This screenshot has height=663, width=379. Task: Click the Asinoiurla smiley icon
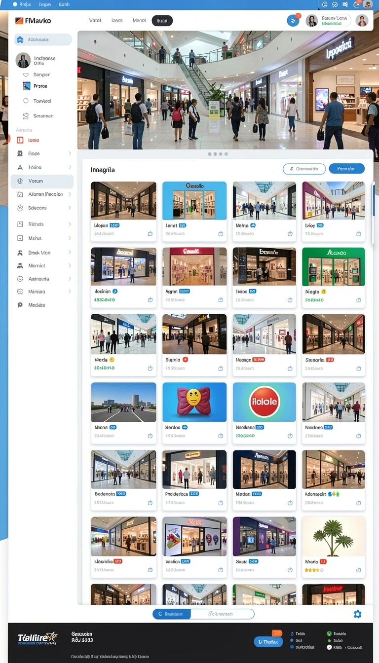pyautogui.click(x=20, y=279)
